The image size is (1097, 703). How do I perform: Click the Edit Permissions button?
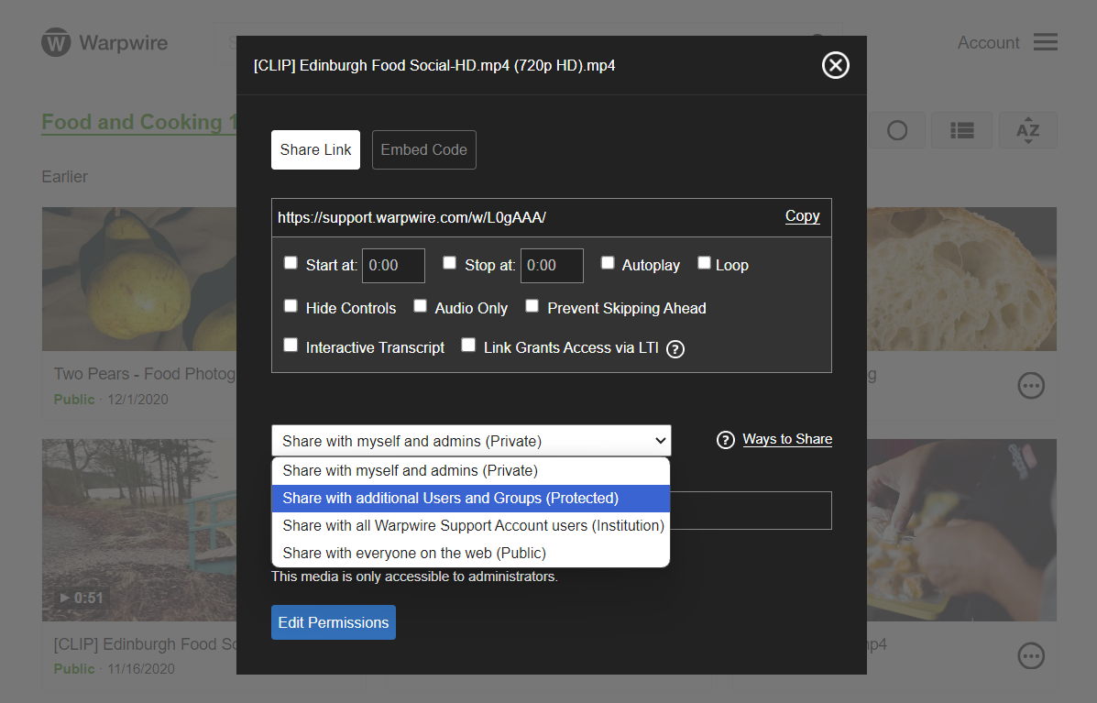[333, 622]
